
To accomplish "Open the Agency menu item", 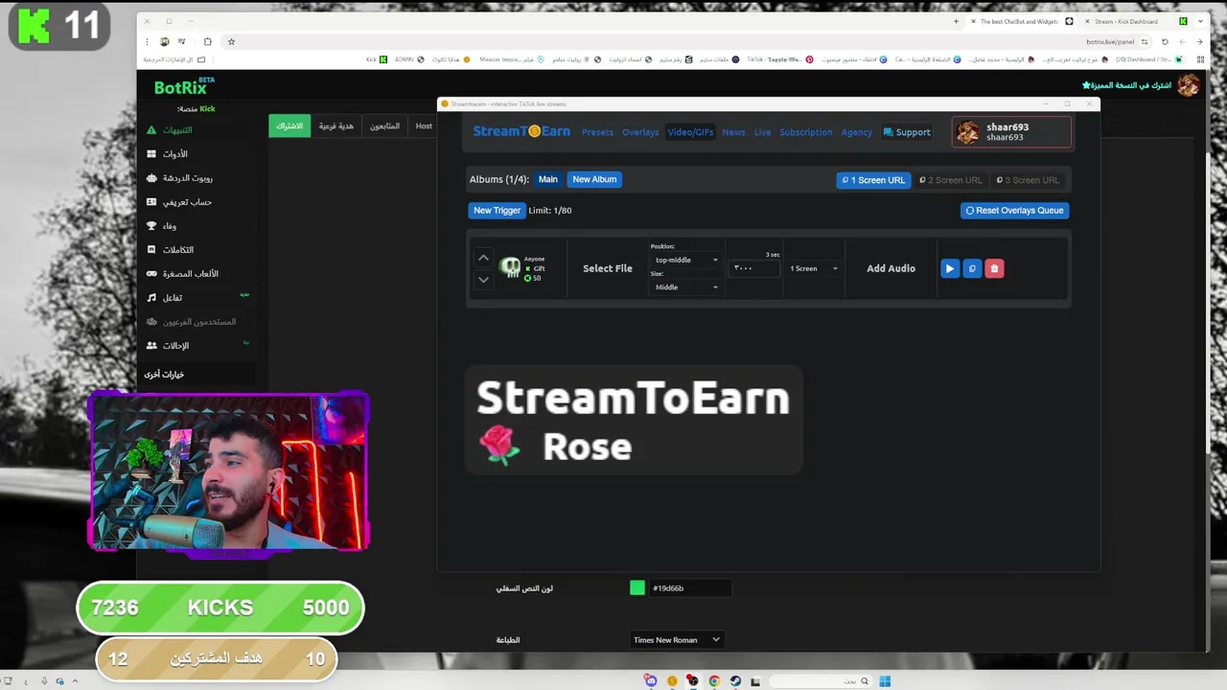I will coord(856,132).
